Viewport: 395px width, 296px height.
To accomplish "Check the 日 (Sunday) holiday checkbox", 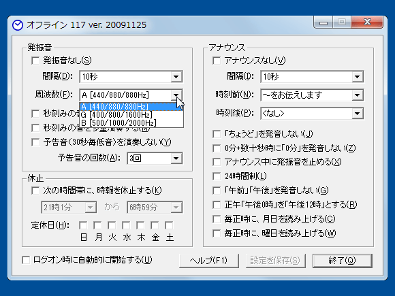I will pyautogui.click(x=83, y=225).
